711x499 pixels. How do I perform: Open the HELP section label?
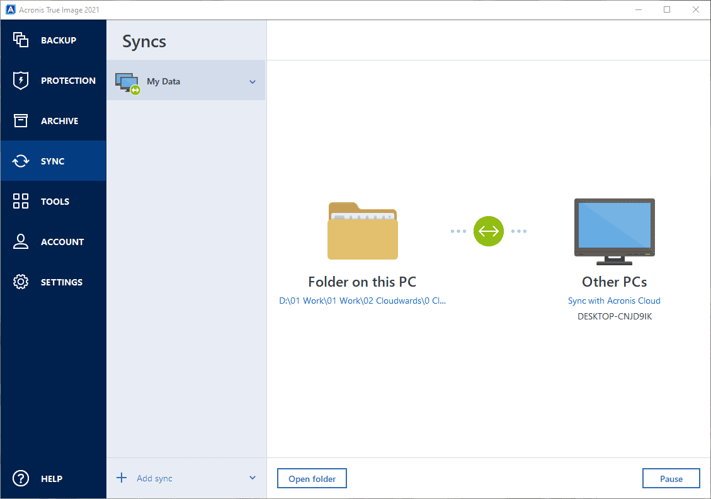[x=52, y=479]
